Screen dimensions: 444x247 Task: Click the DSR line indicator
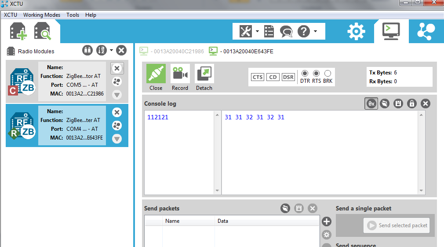pos(288,77)
